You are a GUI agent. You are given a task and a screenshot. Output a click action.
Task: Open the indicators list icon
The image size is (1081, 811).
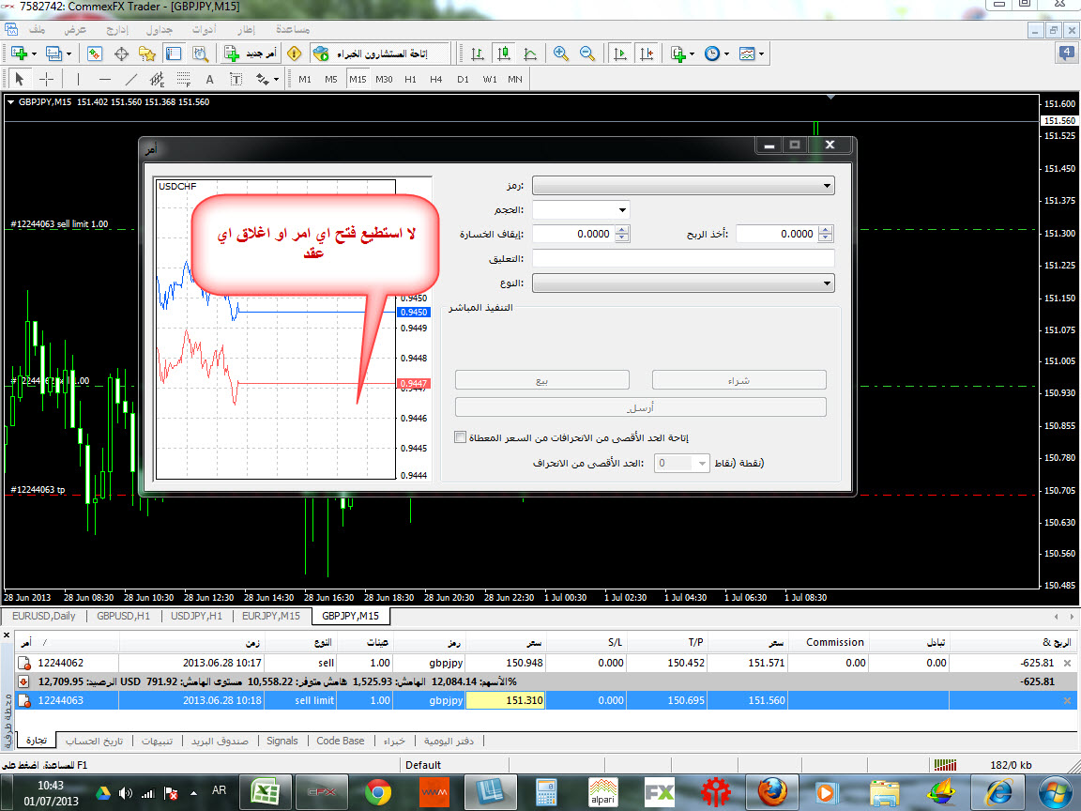(678, 54)
